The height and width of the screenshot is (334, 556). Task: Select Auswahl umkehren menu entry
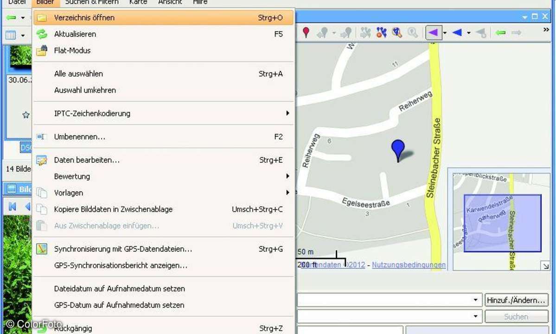pyautogui.click(x=164, y=90)
